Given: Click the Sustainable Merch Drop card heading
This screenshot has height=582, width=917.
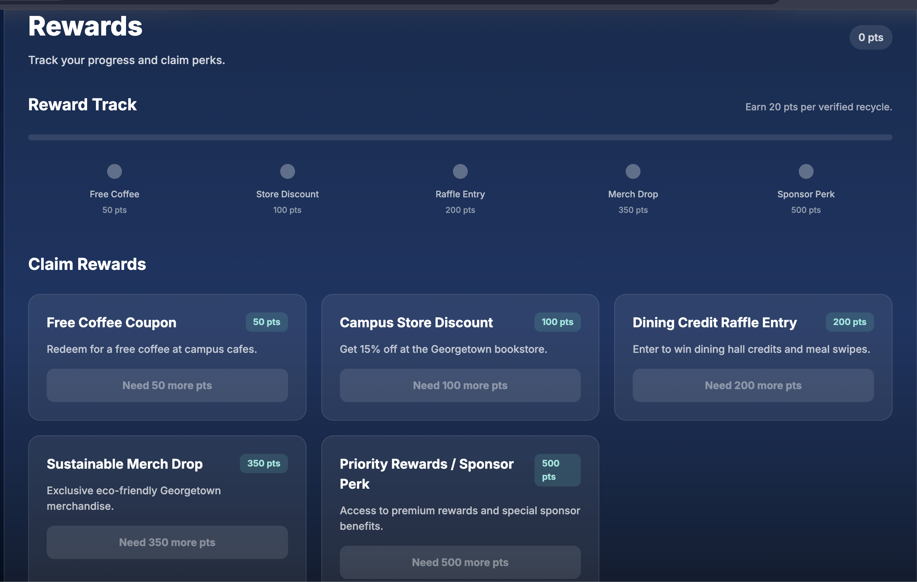Looking at the screenshot, I should click(x=125, y=464).
